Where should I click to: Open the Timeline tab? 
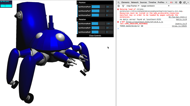[x=152, y=2]
